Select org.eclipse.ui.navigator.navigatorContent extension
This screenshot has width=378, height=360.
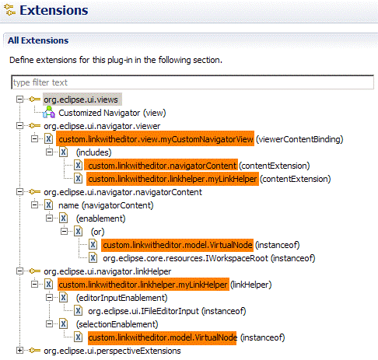click(123, 192)
